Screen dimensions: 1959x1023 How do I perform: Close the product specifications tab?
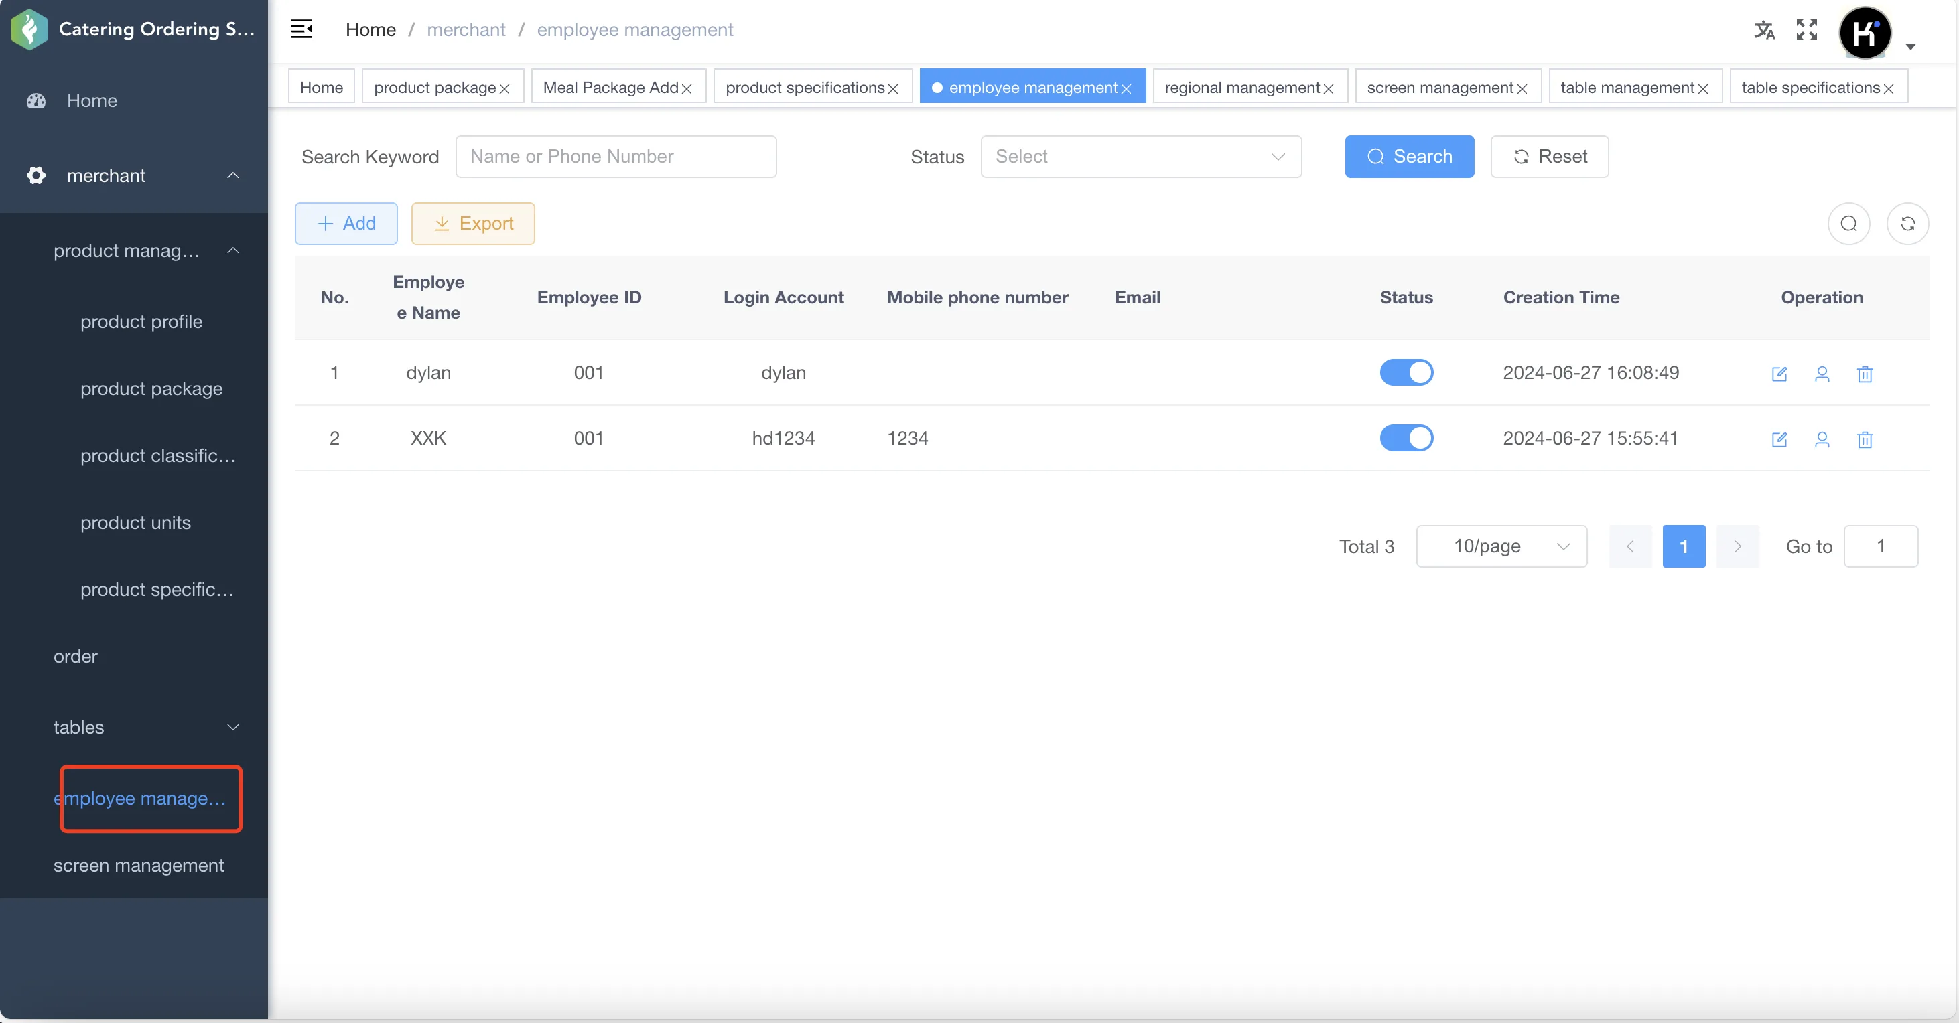click(893, 89)
